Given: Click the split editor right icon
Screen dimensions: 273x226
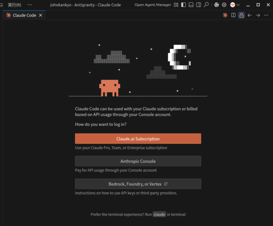Looking at the screenshot, I should 233,15.
